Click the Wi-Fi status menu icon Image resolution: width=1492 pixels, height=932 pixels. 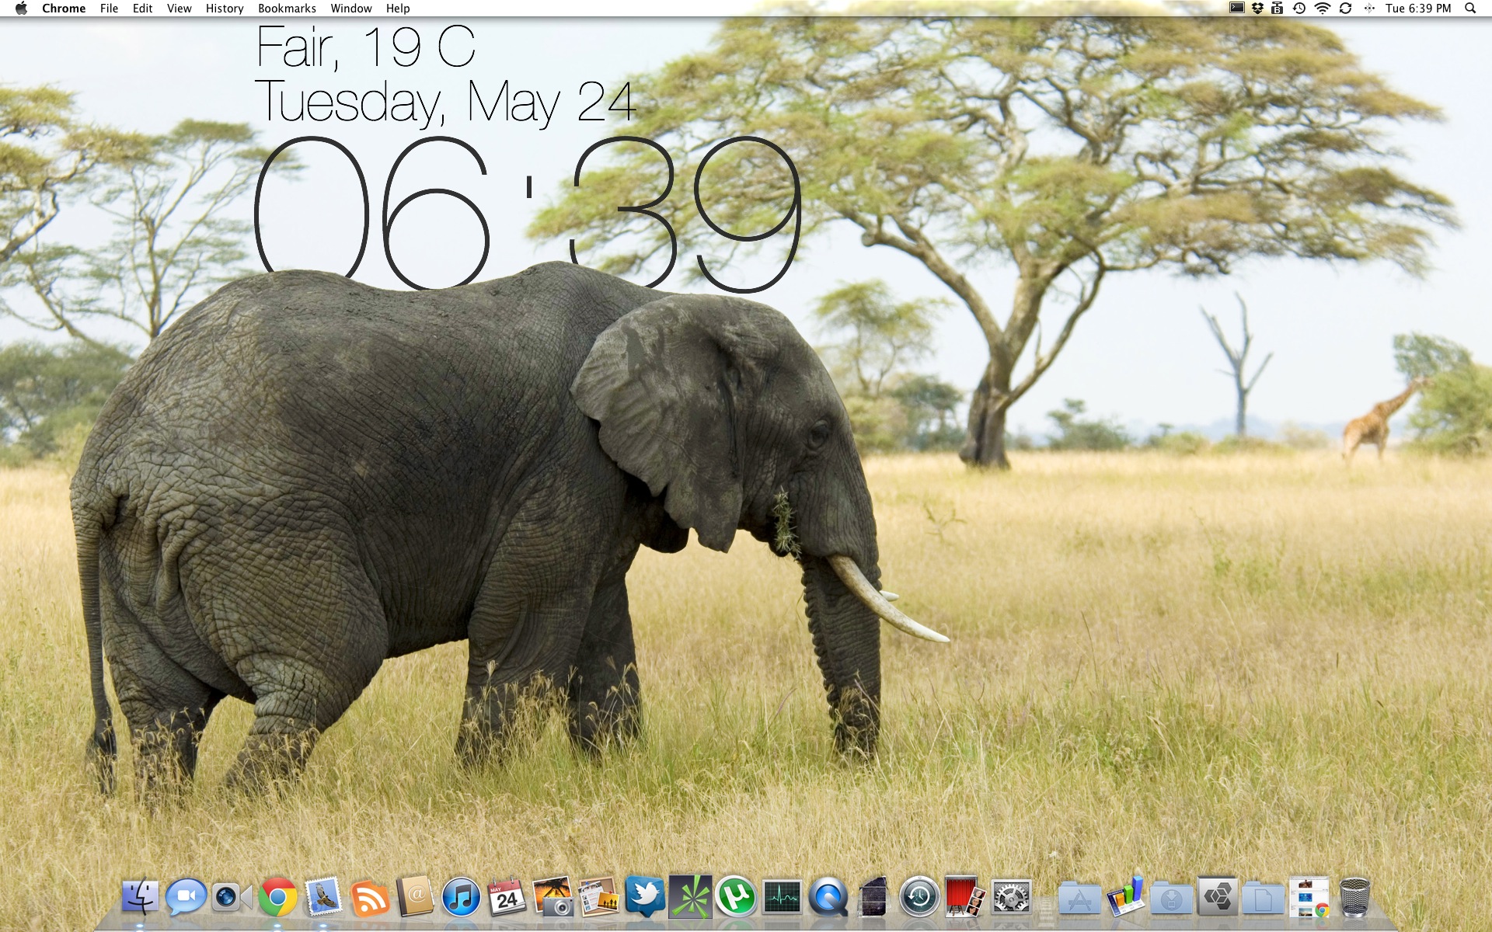coord(1322,9)
